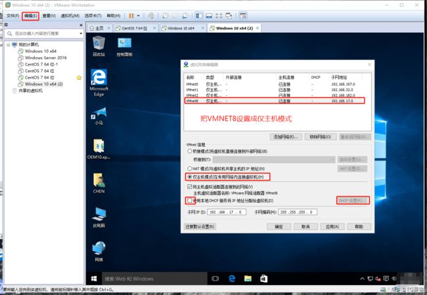This screenshot has width=427, height=295.
Task: Select the 仅主机模式 radio button
Action: [190, 177]
